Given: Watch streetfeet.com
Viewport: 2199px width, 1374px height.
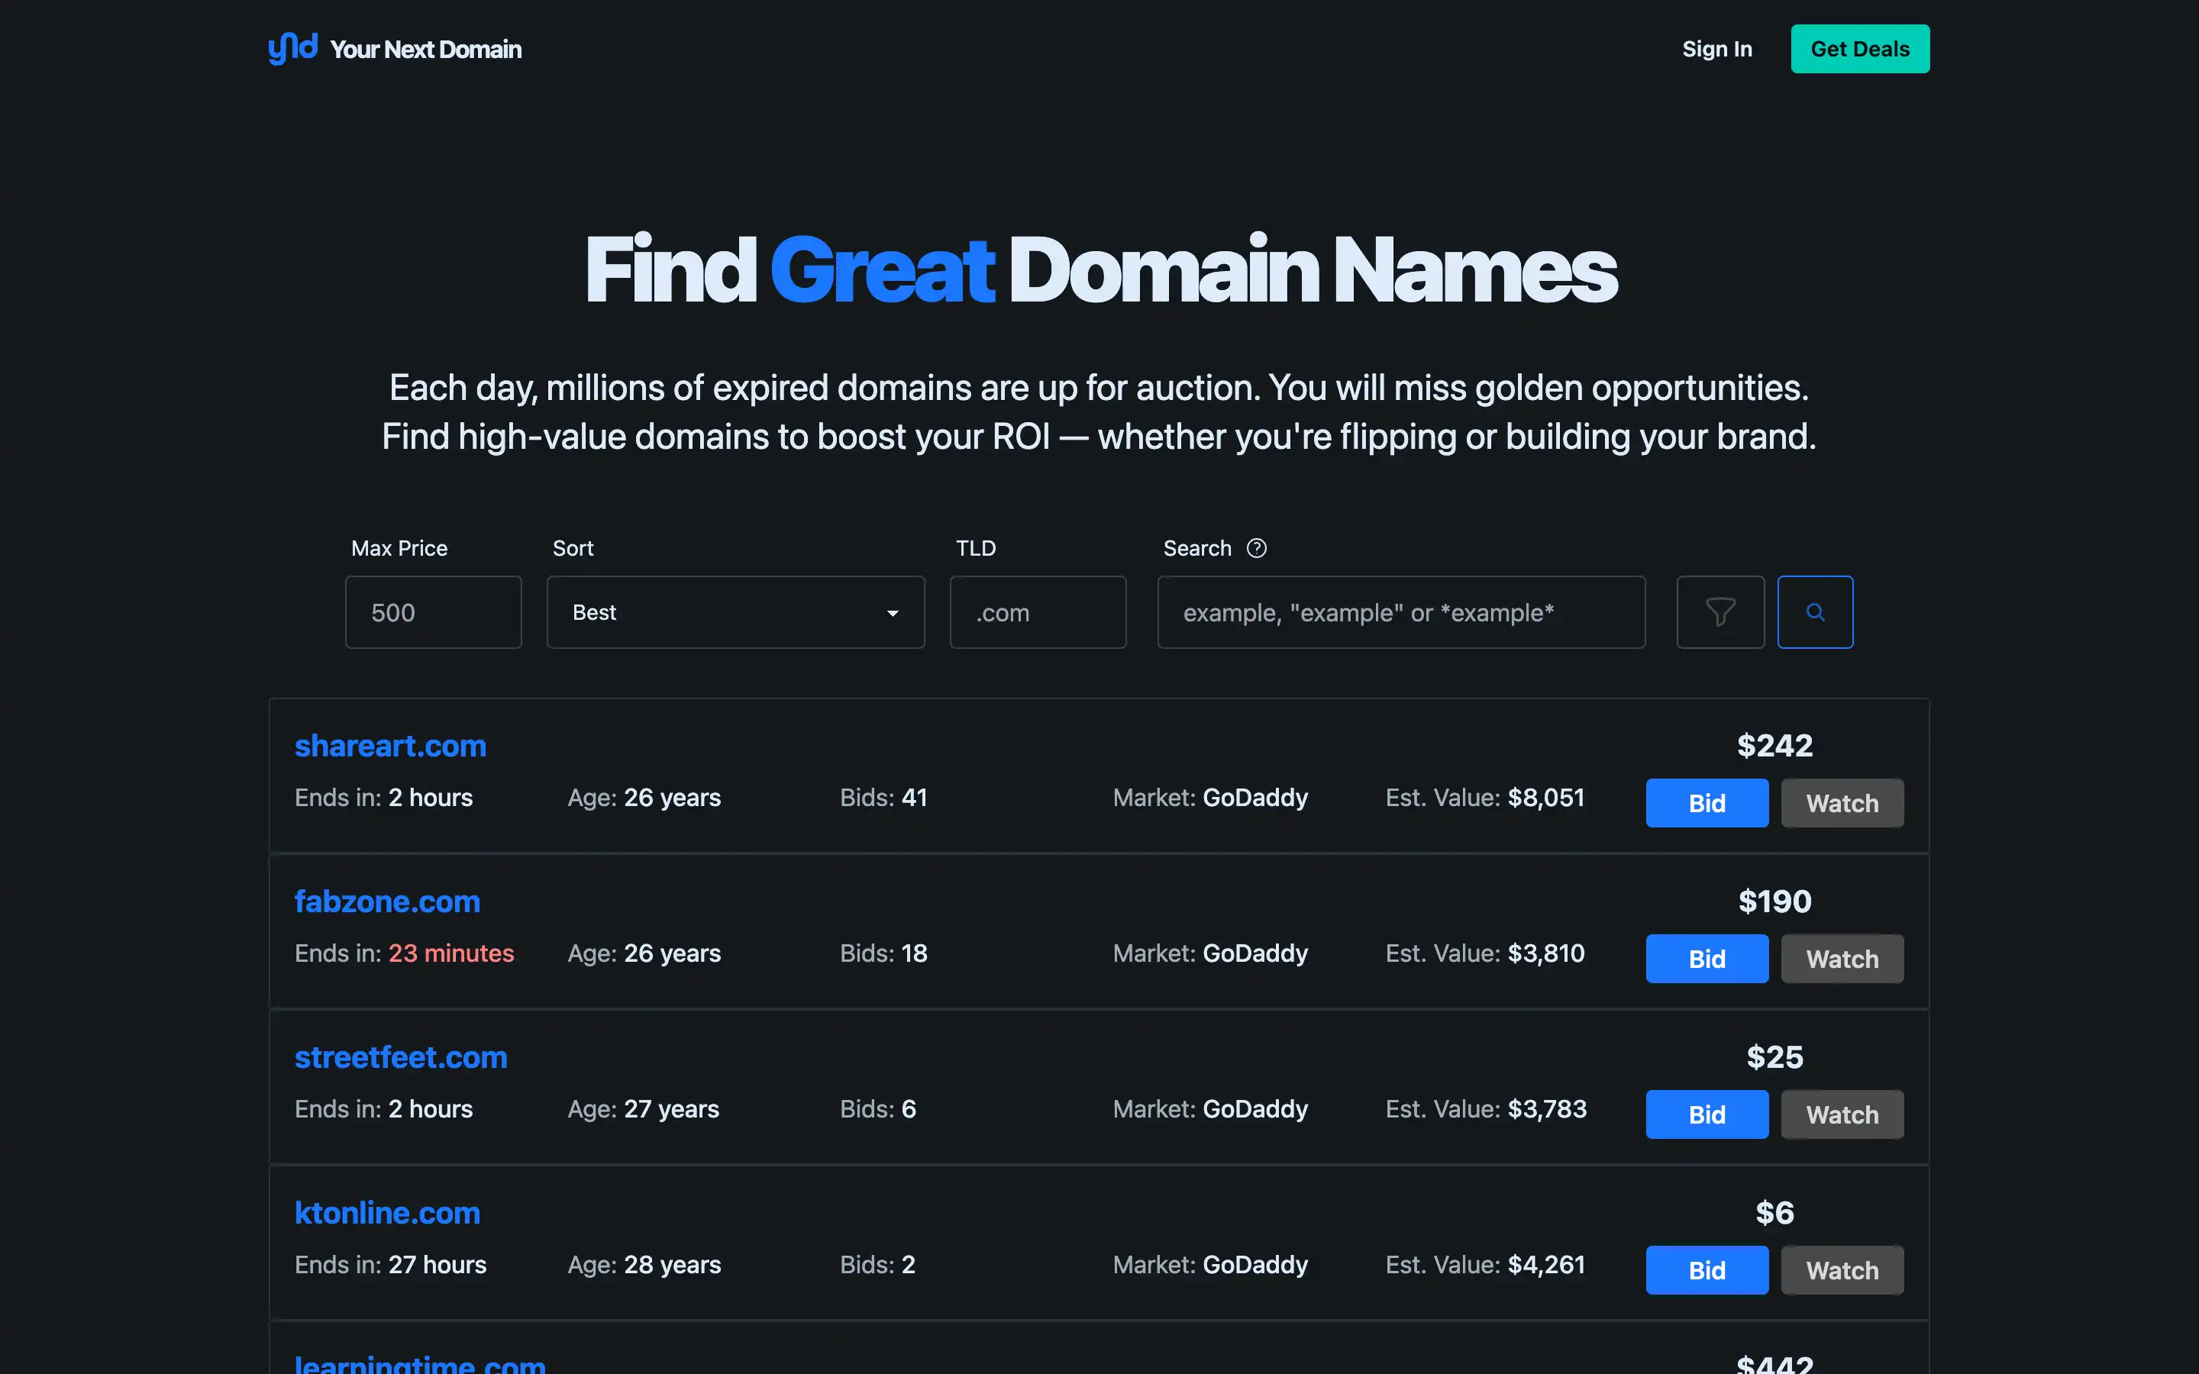Looking at the screenshot, I should [x=1842, y=1114].
